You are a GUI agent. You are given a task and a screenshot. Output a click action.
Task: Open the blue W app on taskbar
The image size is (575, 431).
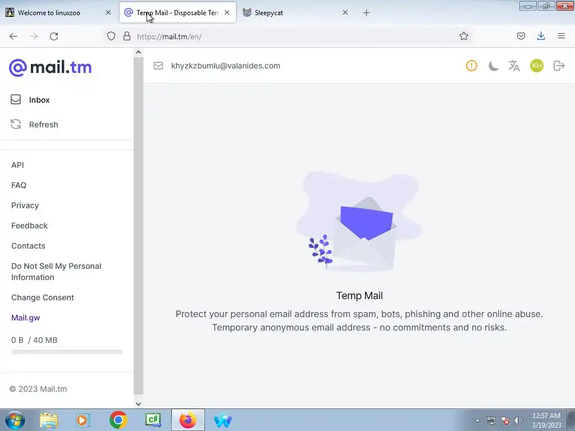click(x=222, y=420)
